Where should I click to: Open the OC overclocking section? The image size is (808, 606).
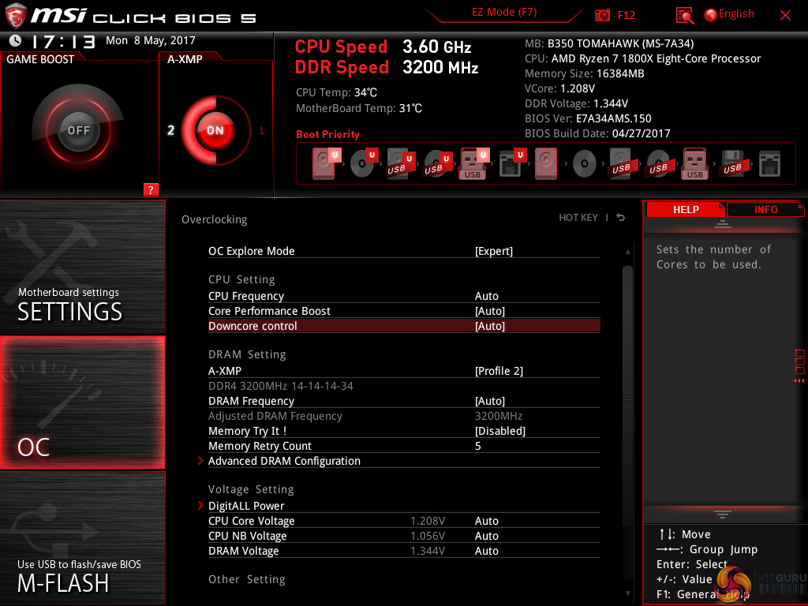[82, 402]
